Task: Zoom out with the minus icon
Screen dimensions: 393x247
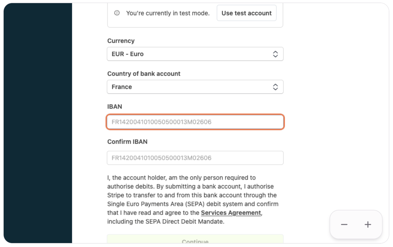Action: tap(344, 224)
